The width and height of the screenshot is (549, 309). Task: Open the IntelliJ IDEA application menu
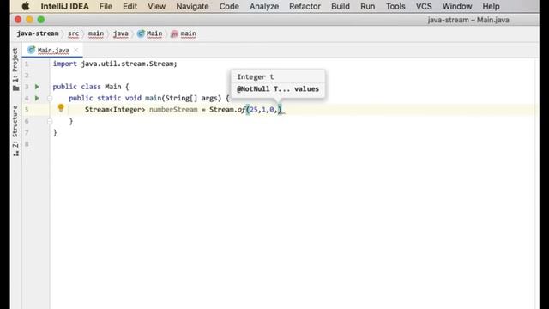[x=65, y=6]
